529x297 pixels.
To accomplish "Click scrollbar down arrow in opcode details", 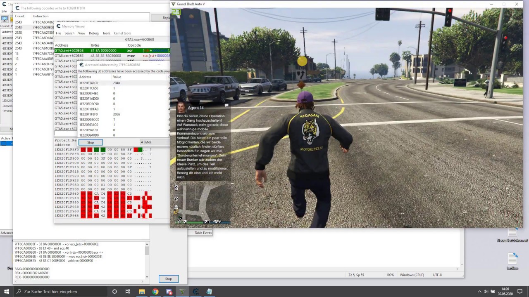I will (147, 277).
